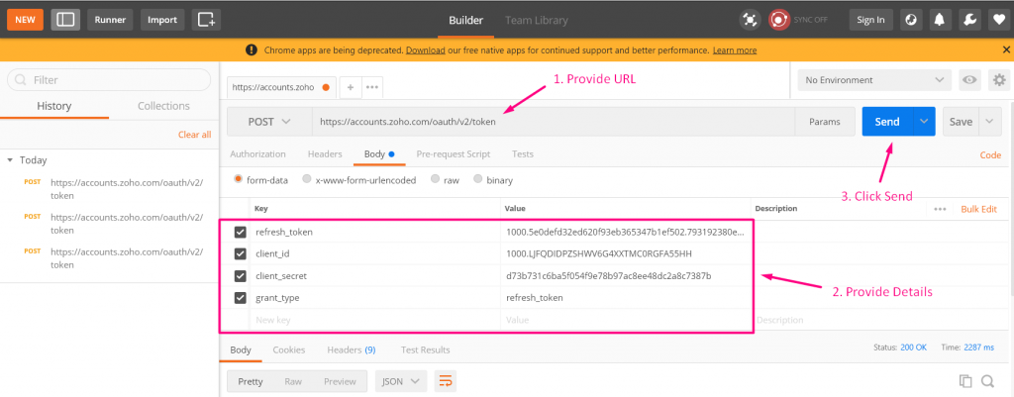Add a new request tab with plus
Viewport: 1014px width, 397px height.
(x=350, y=87)
